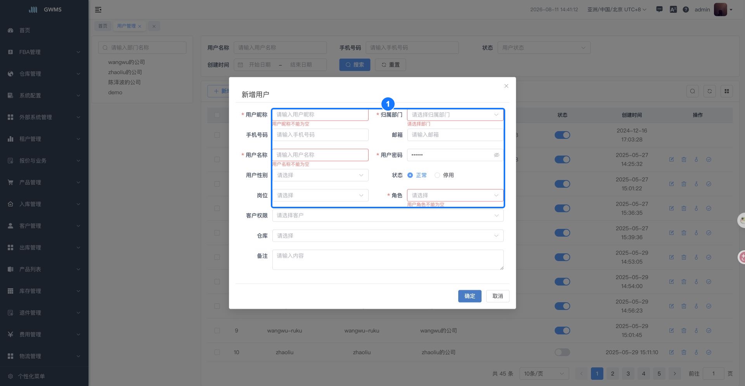Open 首页 in the sidebar
745x386 pixels.
point(25,30)
